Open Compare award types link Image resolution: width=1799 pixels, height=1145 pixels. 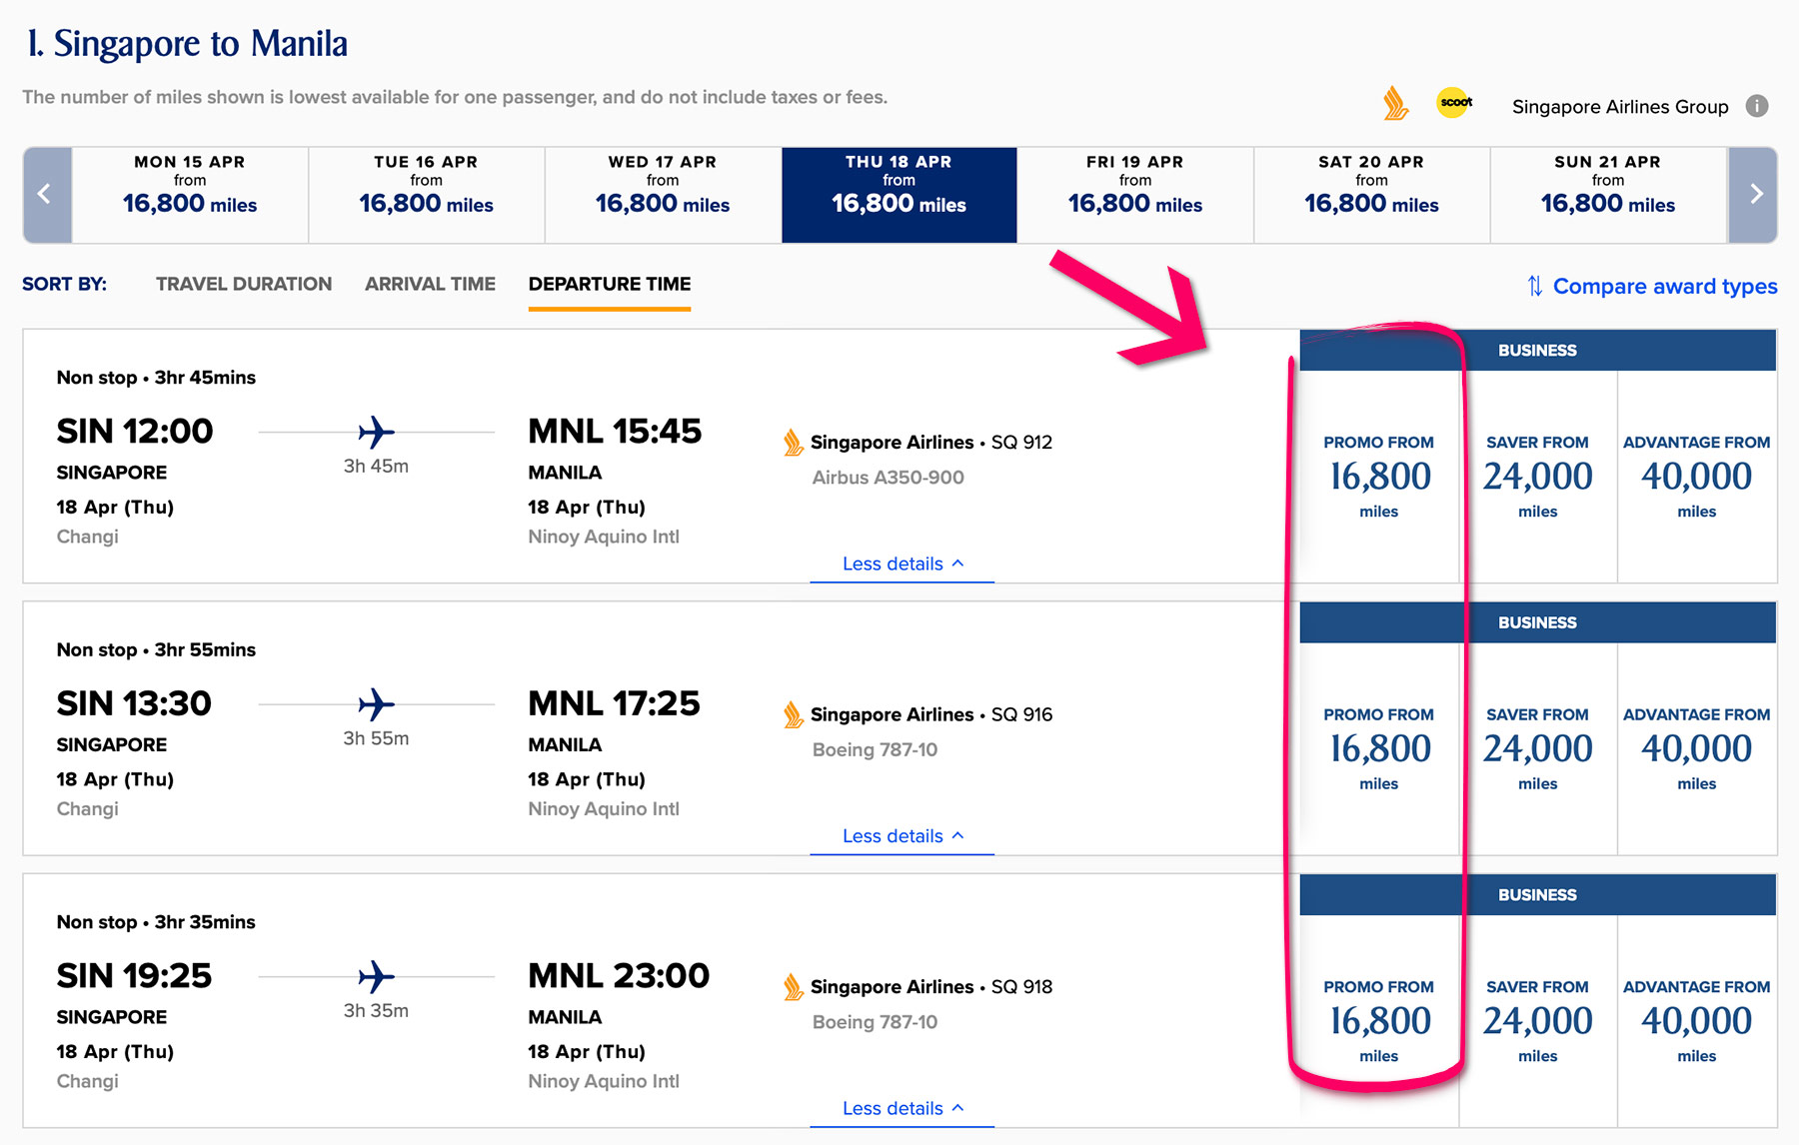pyautogui.click(x=1664, y=287)
